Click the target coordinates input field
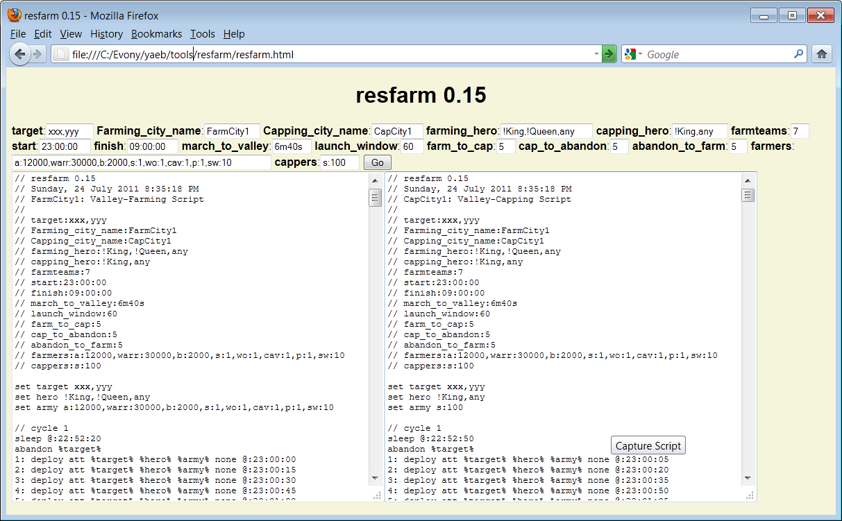Viewport: 842px width, 521px height. [69, 131]
